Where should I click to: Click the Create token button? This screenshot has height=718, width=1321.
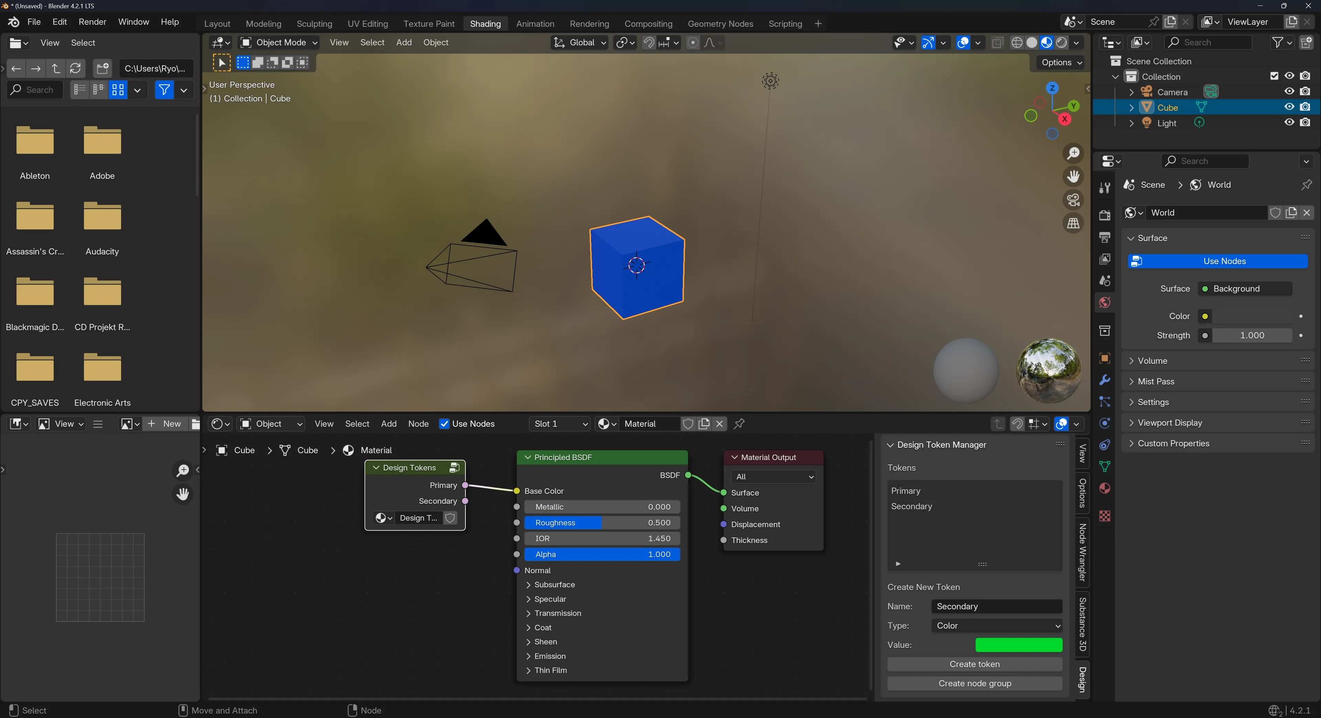(x=974, y=664)
